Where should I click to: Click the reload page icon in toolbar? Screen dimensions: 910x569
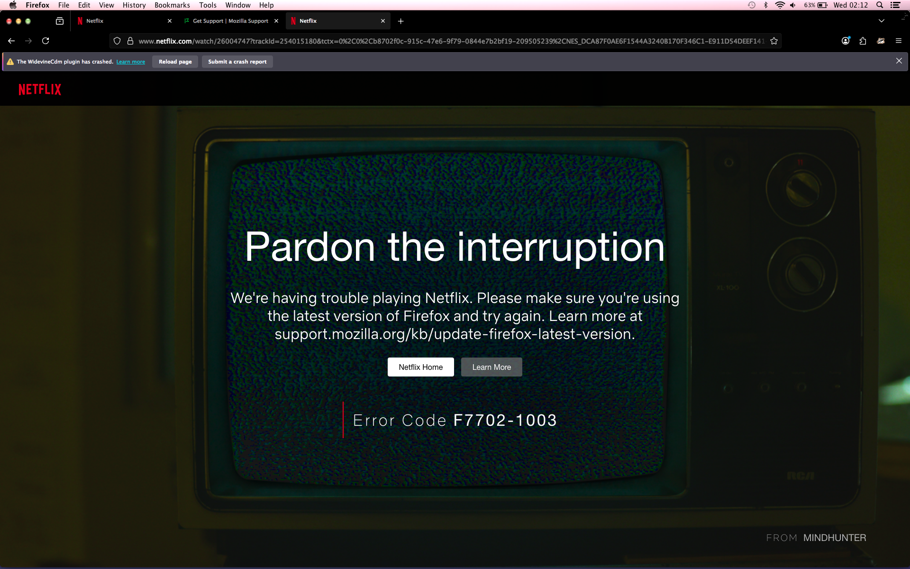pos(45,41)
